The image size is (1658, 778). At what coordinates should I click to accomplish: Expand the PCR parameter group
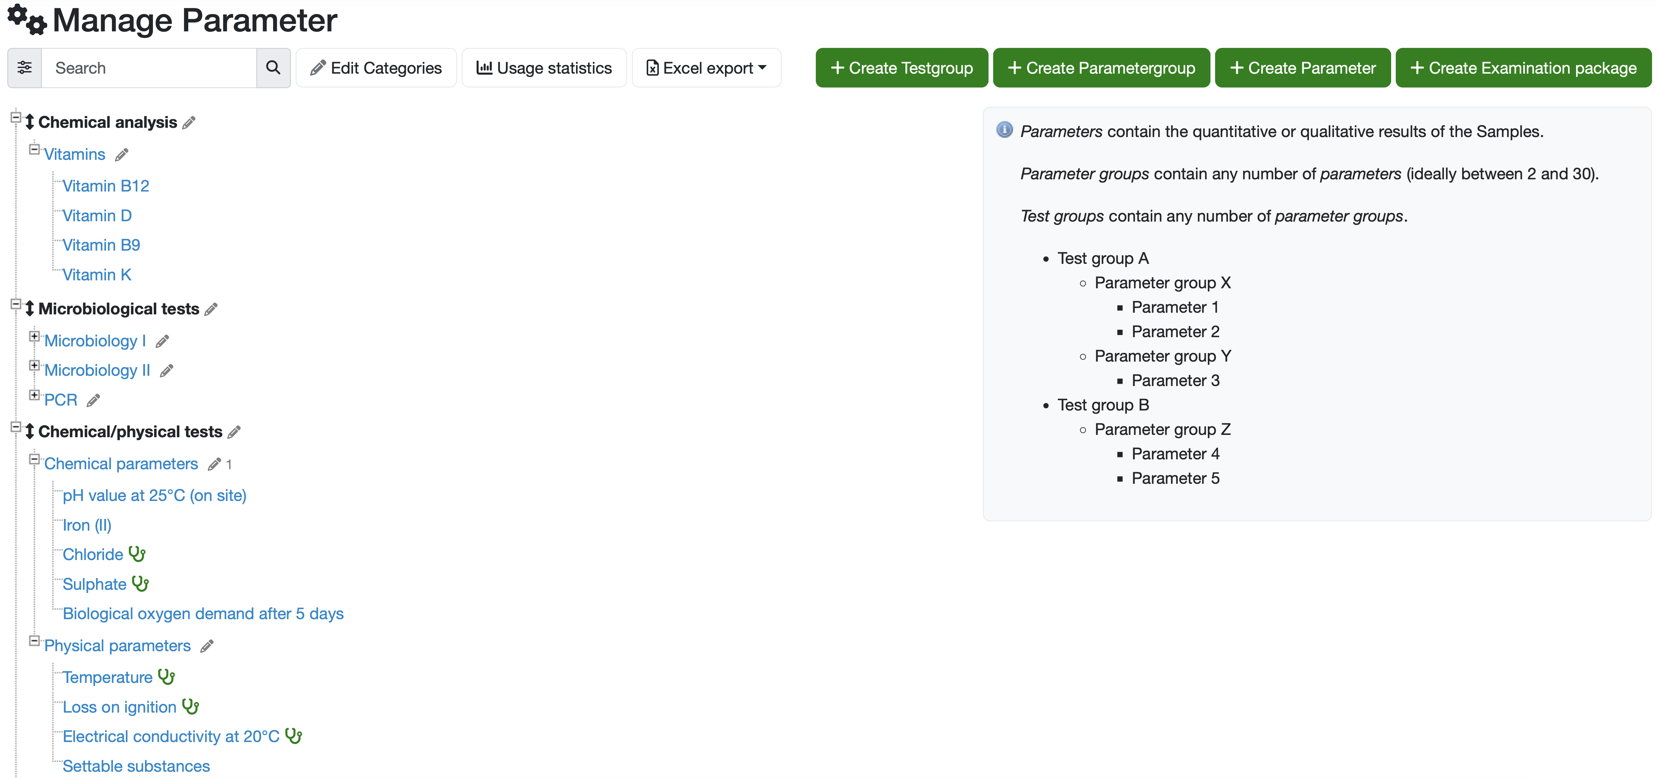34,395
